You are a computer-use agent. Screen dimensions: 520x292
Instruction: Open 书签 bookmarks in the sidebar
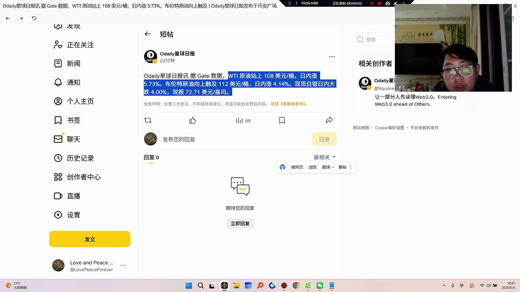pos(67,120)
